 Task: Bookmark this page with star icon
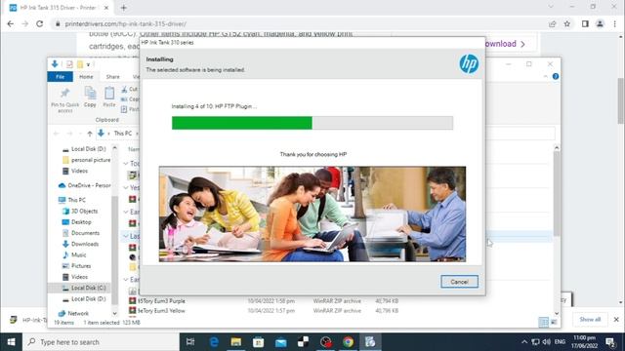567,23
